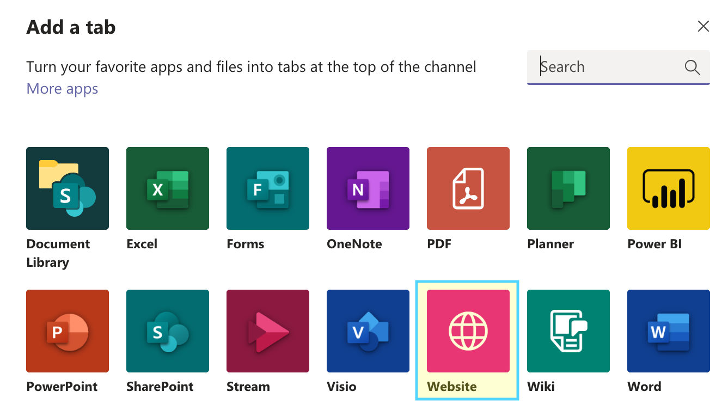
Task: Open the More apps link
Action: point(62,89)
